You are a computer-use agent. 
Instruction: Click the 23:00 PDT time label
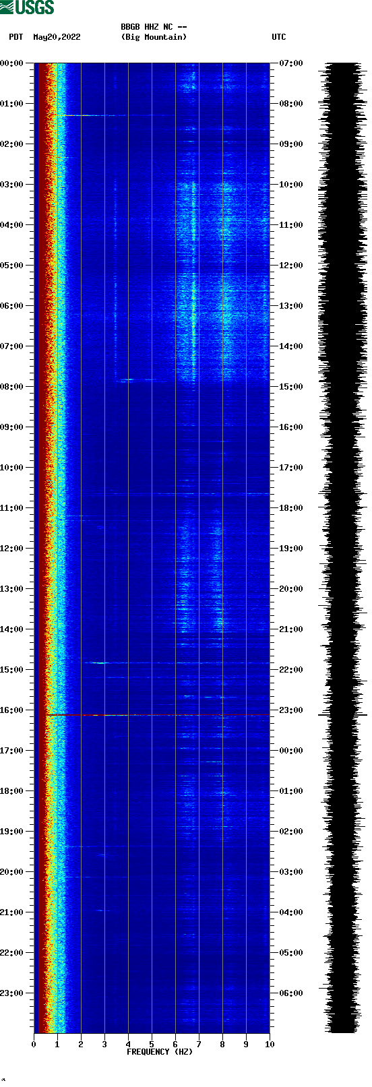[x=11, y=993]
